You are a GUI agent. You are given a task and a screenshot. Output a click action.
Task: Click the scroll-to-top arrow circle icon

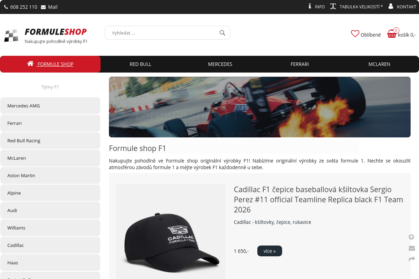tap(412, 237)
